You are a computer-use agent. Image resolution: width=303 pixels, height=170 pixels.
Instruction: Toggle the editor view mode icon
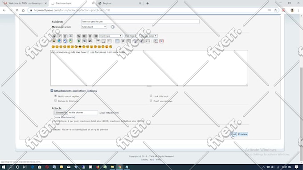pos(161,41)
